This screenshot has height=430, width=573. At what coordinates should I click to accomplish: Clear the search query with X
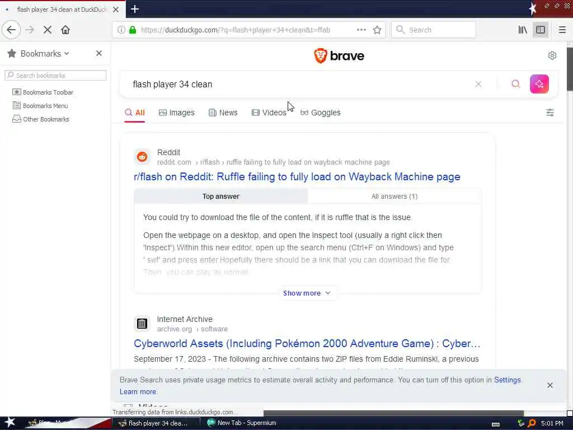(478, 84)
